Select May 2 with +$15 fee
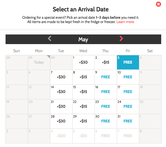The image size is (166, 147). [x=106, y=62]
